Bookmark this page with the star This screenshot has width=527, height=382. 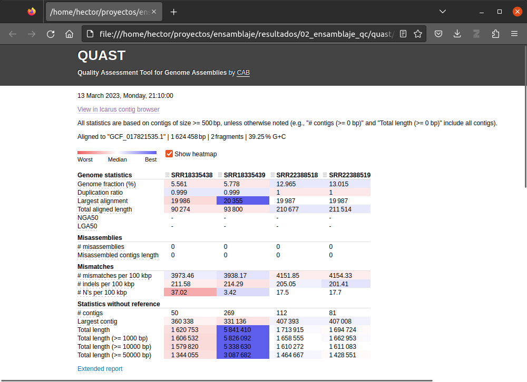418,34
